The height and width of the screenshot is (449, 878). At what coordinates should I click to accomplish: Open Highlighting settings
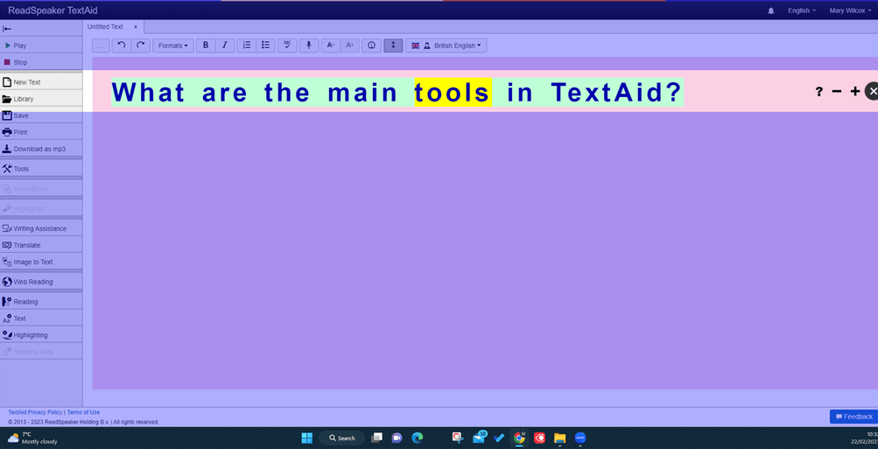(41, 335)
